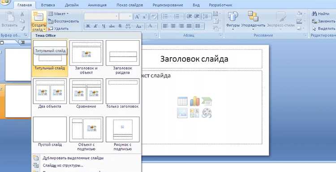Open the columns layout button
Image resolution: width=336 pixels, height=172 pixels.
coord(198,26)
